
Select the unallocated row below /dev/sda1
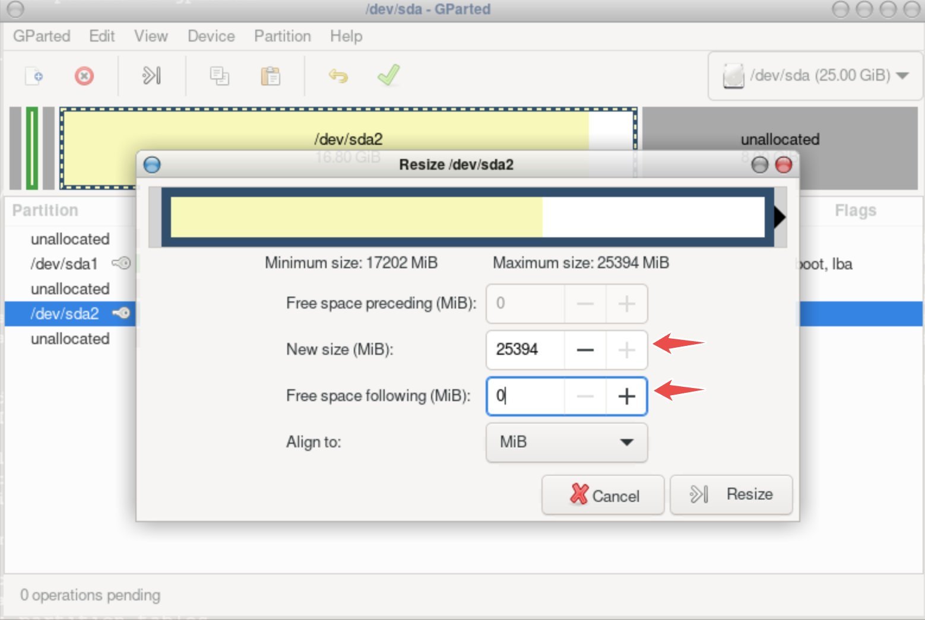click(x=70, y=288)
